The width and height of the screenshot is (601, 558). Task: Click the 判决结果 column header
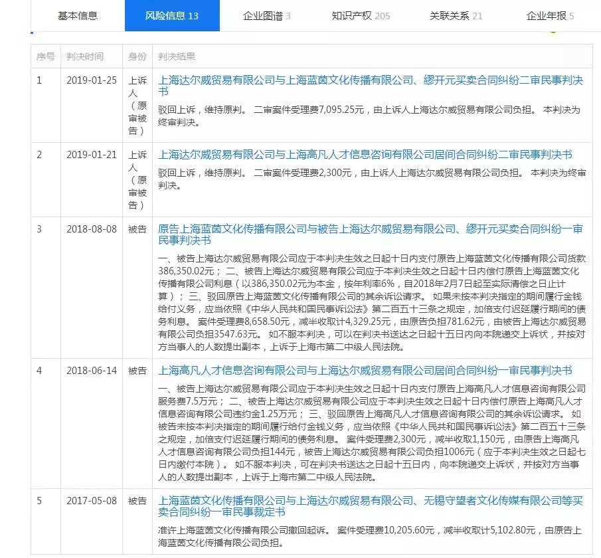(176, 56)
